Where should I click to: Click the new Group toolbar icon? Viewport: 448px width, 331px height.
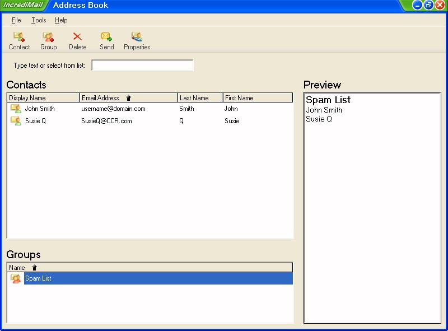click(x=48, y=37)
